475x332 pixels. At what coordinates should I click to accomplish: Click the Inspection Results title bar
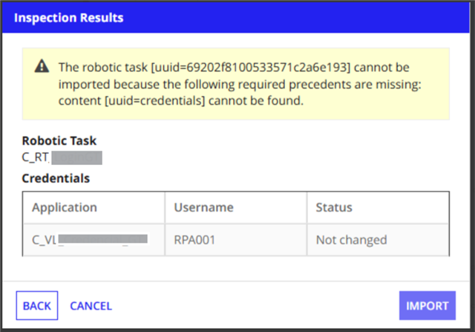pos(237,16)
